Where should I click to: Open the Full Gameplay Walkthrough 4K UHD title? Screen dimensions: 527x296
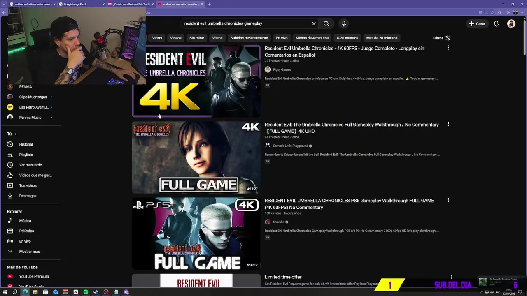(352, 128)
